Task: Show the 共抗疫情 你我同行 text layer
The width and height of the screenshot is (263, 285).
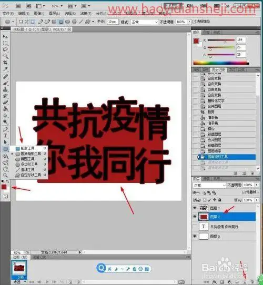Action: [195, 227]
